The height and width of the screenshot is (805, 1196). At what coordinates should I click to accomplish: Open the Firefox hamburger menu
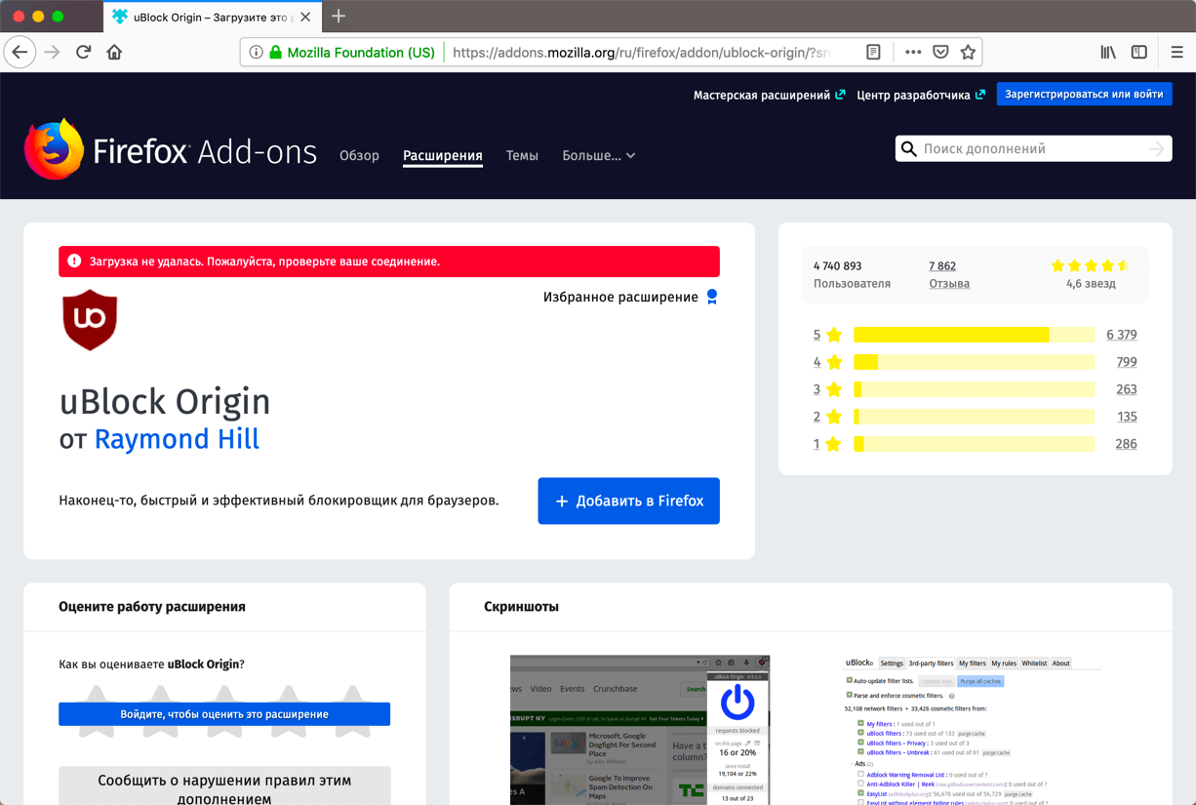pyautogui.click(x=1176, y=53)
